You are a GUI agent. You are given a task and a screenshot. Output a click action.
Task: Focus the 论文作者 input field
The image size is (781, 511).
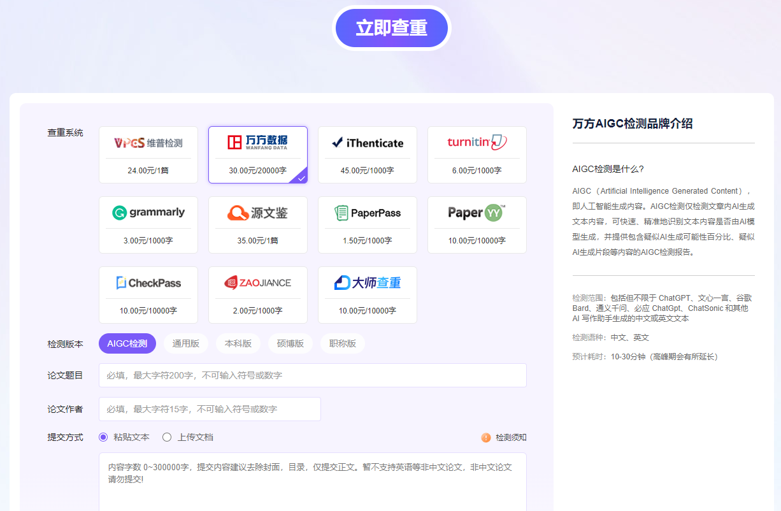point(210,409)
